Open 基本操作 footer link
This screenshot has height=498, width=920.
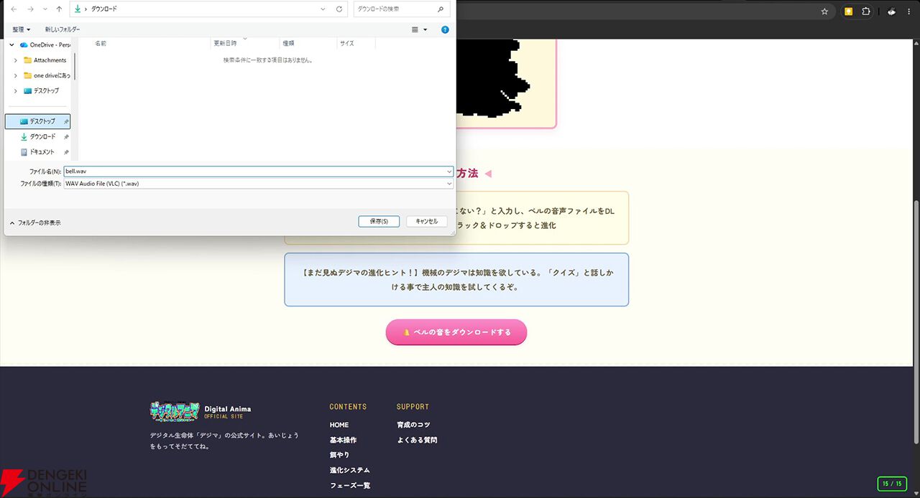click(x=343, y=440)
